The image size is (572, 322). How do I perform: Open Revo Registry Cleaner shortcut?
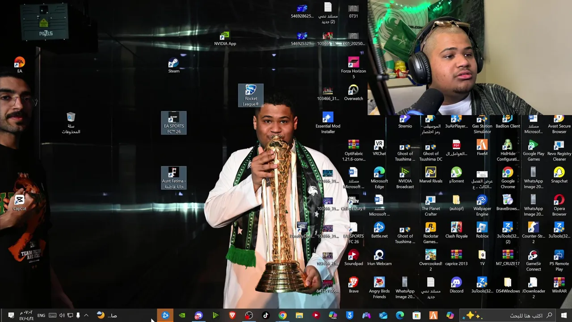point(559,151)
